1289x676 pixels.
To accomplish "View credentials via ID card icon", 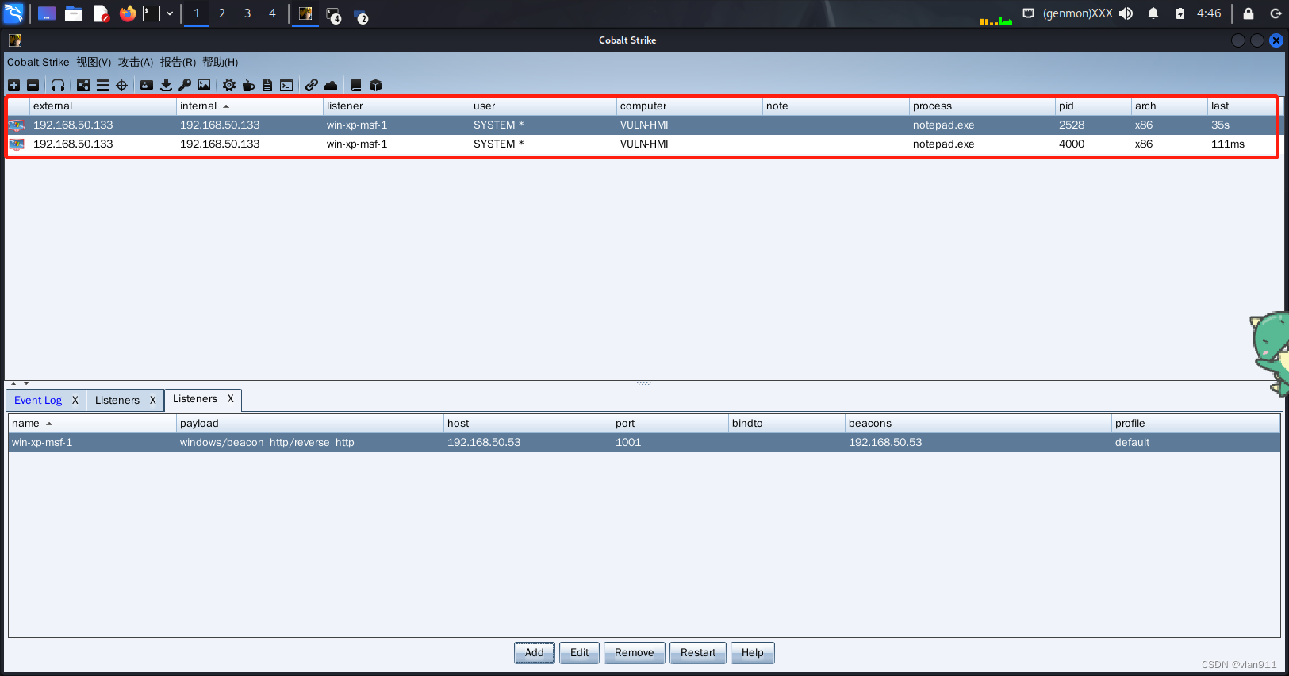I will [x=147, y=85].
